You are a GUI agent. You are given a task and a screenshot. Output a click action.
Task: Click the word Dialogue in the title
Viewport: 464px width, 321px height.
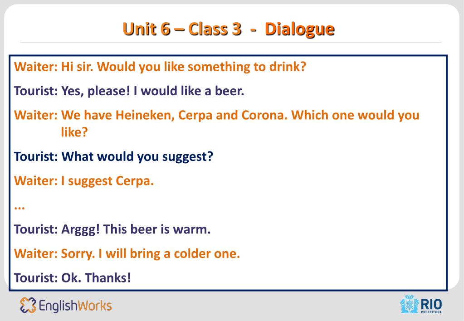point(299,29)
